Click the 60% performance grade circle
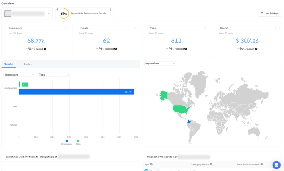Image resolution: width=284 pixels, height=171 pixels. 64,14
